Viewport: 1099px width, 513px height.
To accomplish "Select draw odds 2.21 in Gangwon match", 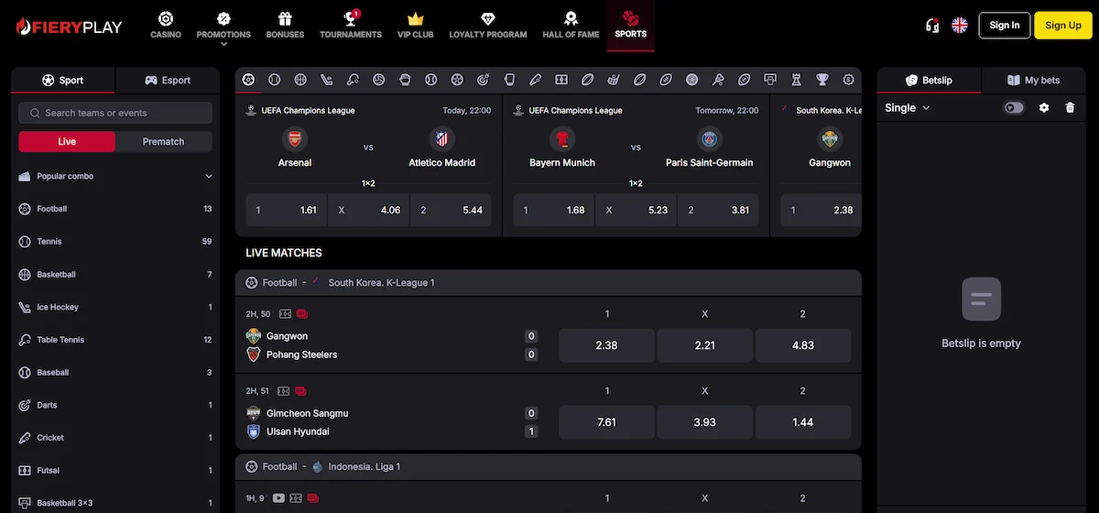I will [x=705, y=345].
